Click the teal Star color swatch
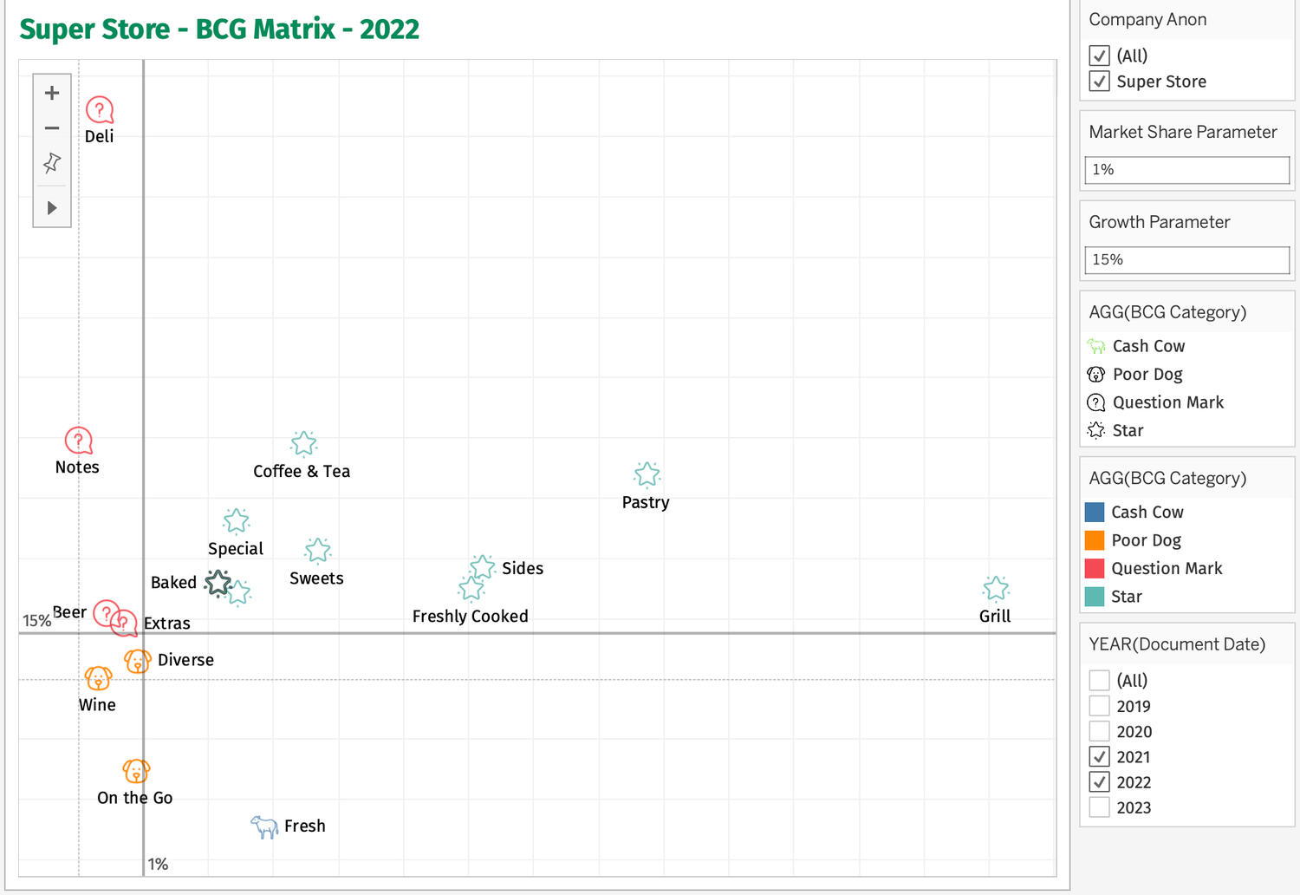 click(x=1095, y=597)
